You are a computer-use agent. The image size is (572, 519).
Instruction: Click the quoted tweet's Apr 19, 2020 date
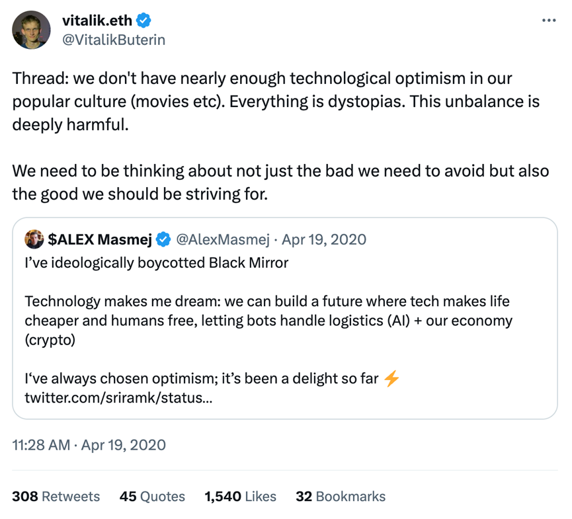324,239
